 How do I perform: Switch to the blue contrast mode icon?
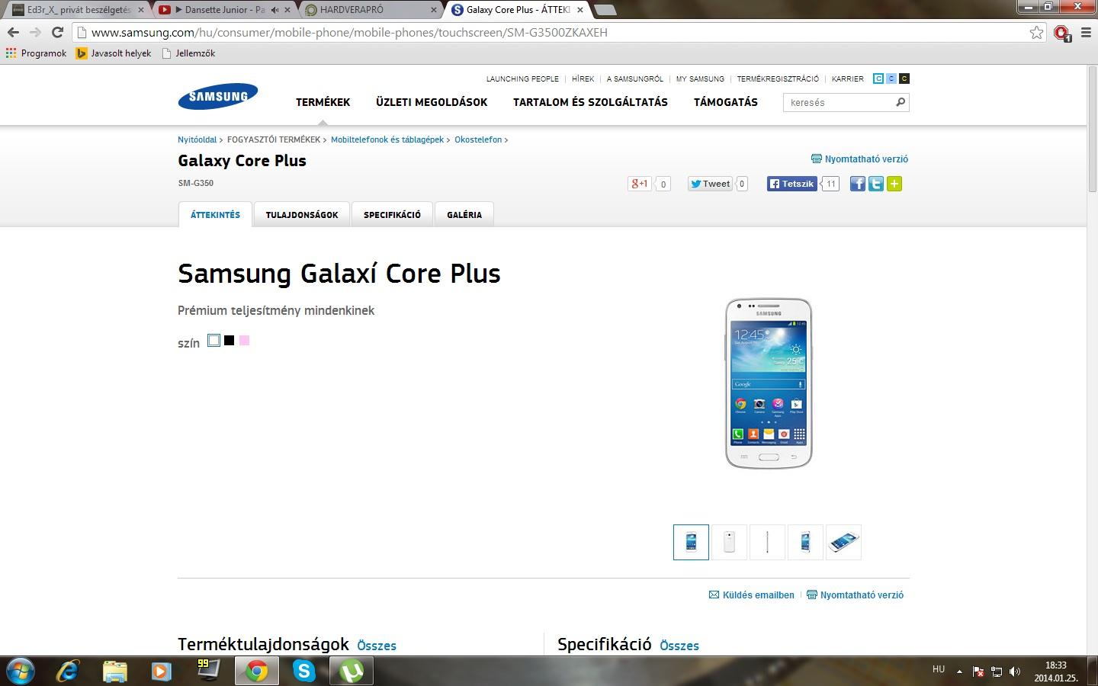pyautogui.click(x=891, y=79)
